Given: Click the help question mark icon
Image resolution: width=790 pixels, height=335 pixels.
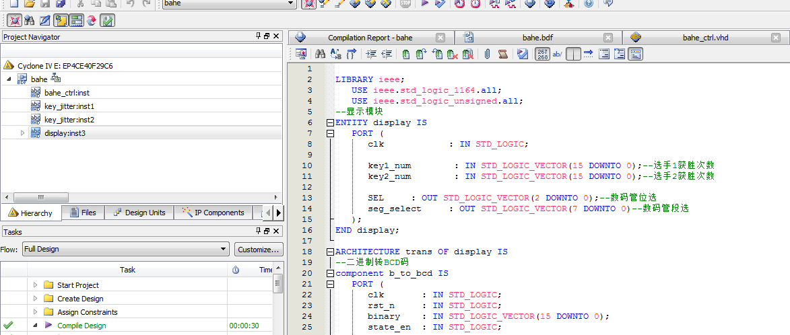Looking at the screenshot, I should click(x=588, y=4).
